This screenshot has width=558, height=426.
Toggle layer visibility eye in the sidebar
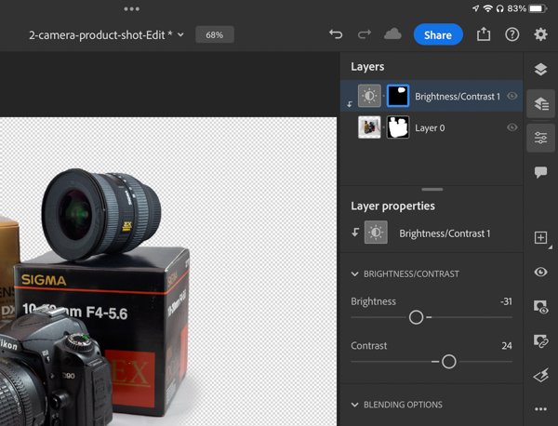pyautogui.click(x=540, y=272)
